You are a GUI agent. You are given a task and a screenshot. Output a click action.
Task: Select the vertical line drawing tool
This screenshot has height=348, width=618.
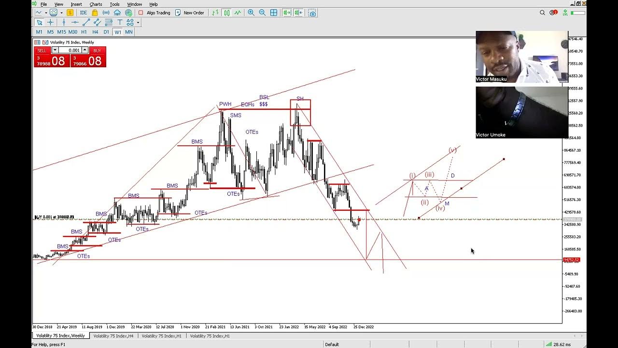(64, 22)
